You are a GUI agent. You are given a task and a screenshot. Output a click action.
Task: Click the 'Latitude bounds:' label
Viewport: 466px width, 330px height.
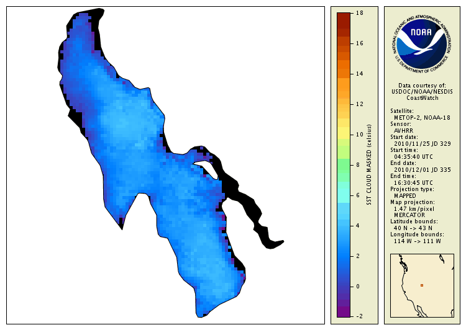(414, 221)
